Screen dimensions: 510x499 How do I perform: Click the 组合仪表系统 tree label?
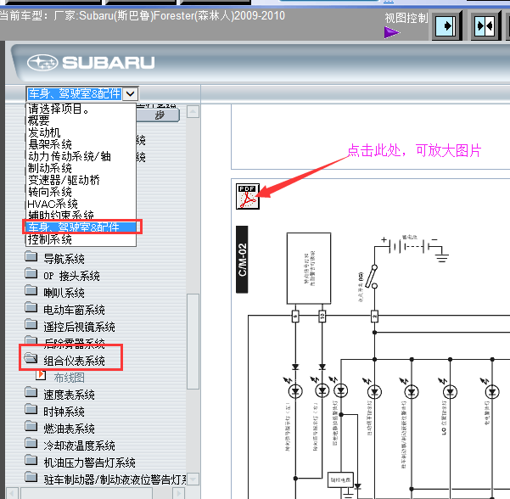[74, 361]
